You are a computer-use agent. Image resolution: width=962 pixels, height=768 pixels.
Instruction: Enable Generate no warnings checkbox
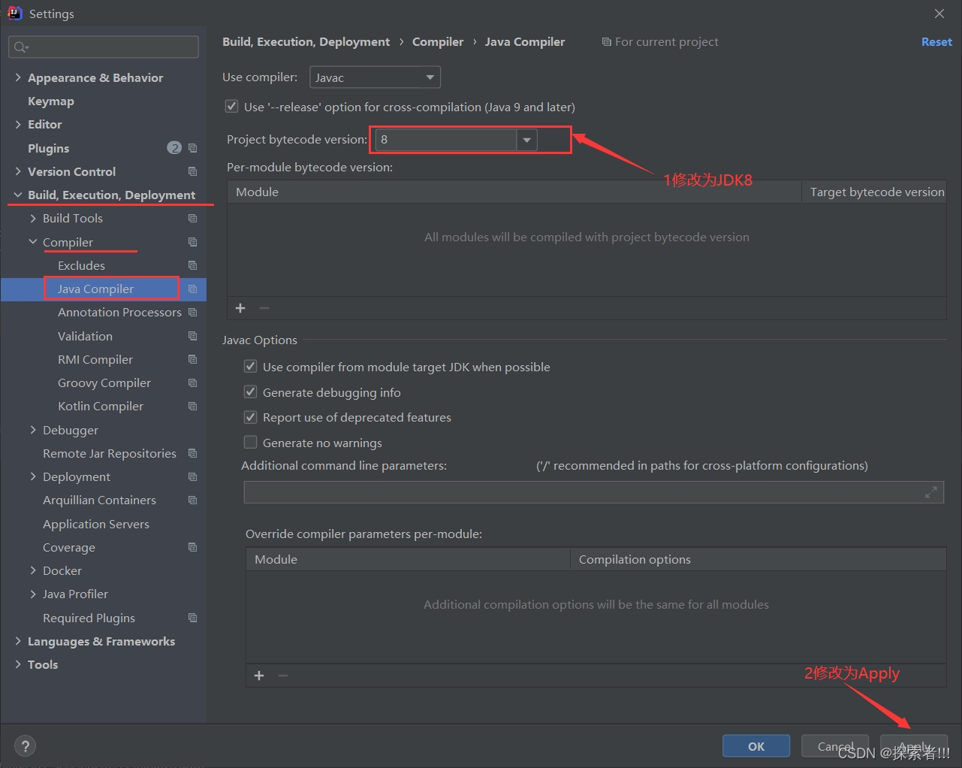pos(251,443)
